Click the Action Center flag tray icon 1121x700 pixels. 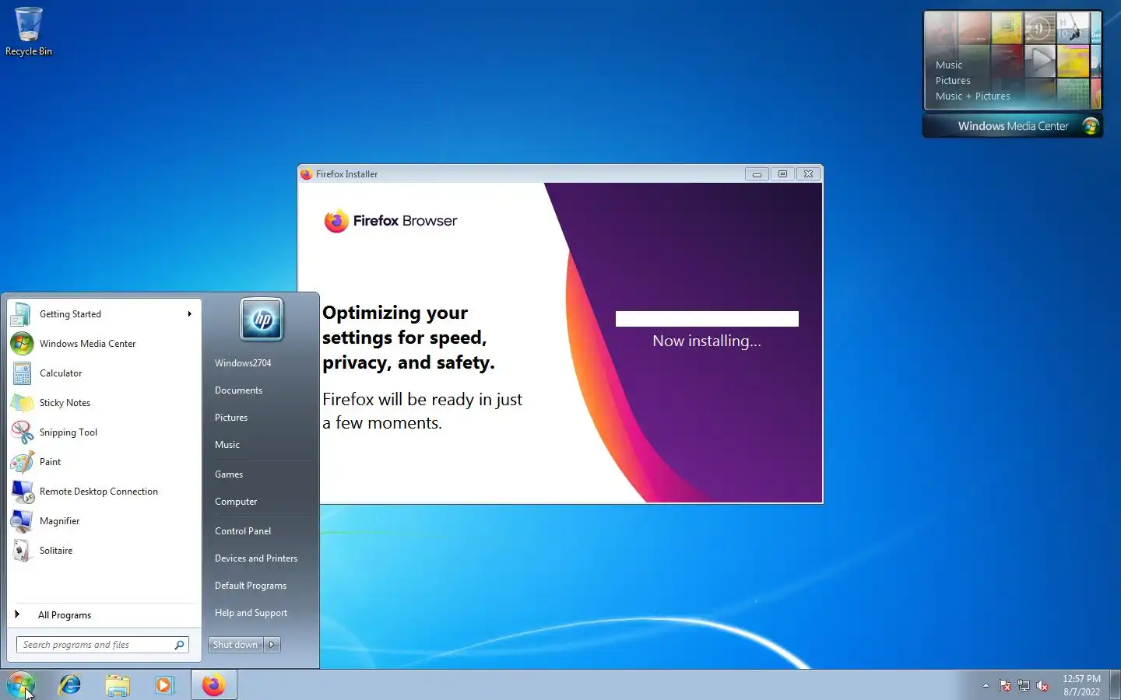(1005, 685)
